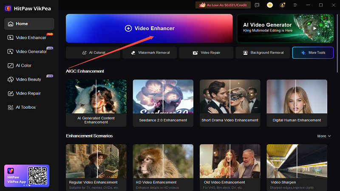Image resolution: width=340 pixels, height=191 pixels.
Task: Open the AI Video Generator banner
Action: tap(285, 28)
